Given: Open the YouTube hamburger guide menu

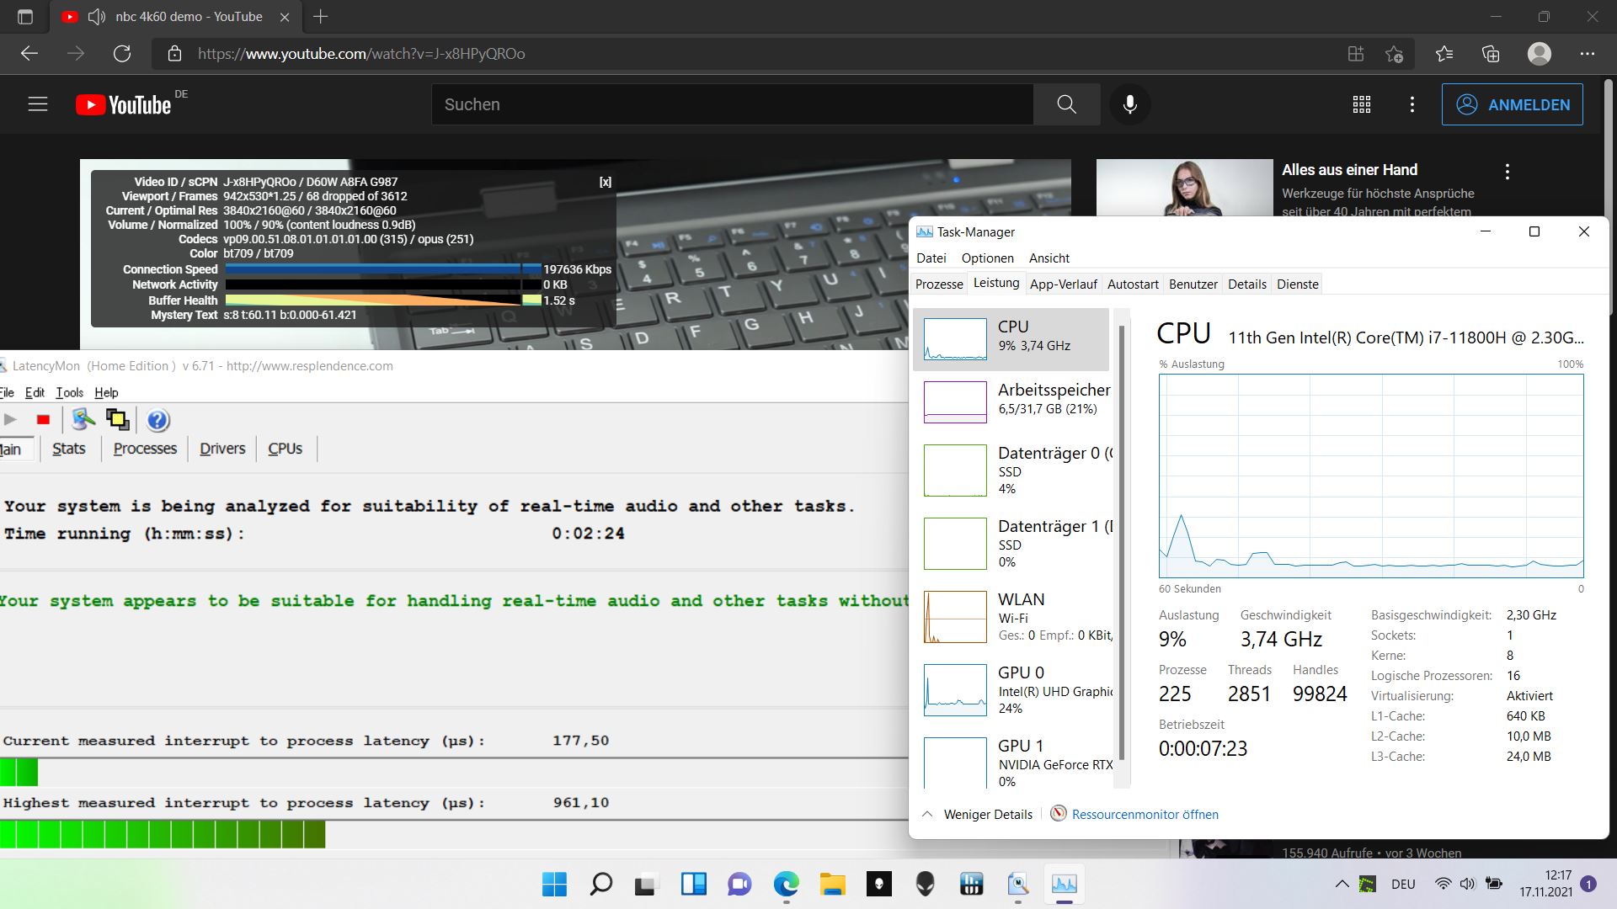Looking at the screenshot, I should (x=38, y=104).
